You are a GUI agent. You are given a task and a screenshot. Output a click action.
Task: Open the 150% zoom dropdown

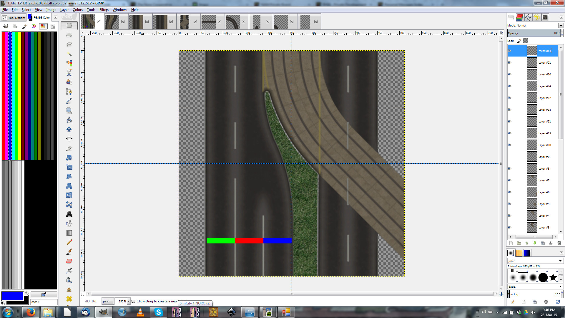click(x=129, y=301)
